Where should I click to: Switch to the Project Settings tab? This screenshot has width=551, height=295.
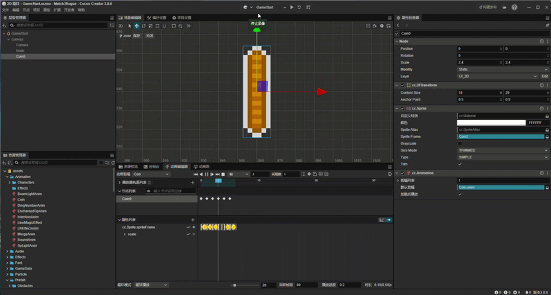point(182,18)
